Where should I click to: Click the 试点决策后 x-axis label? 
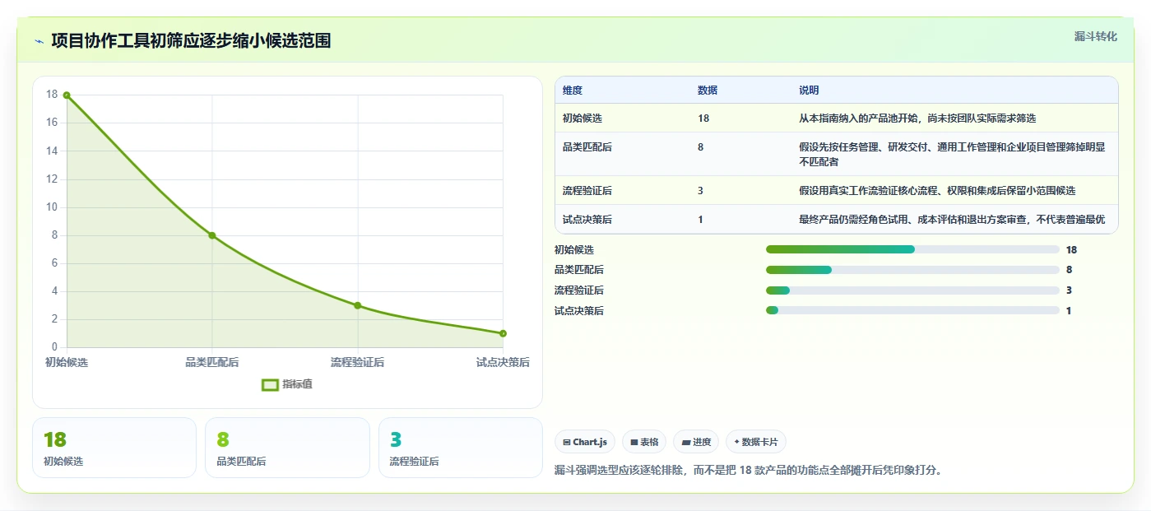point(503,362)
